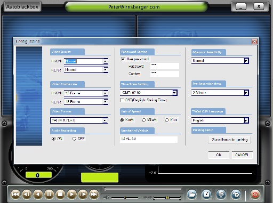Close the Configuration dialog with red X
This screenshot has width=273, height=203.
[254, 42]
